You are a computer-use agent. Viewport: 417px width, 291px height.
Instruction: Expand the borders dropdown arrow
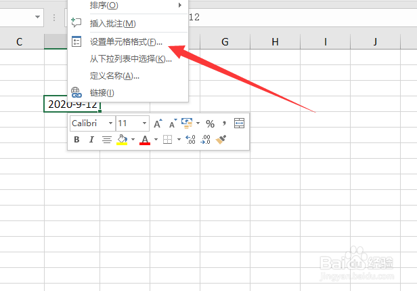[x=179, y=139]
